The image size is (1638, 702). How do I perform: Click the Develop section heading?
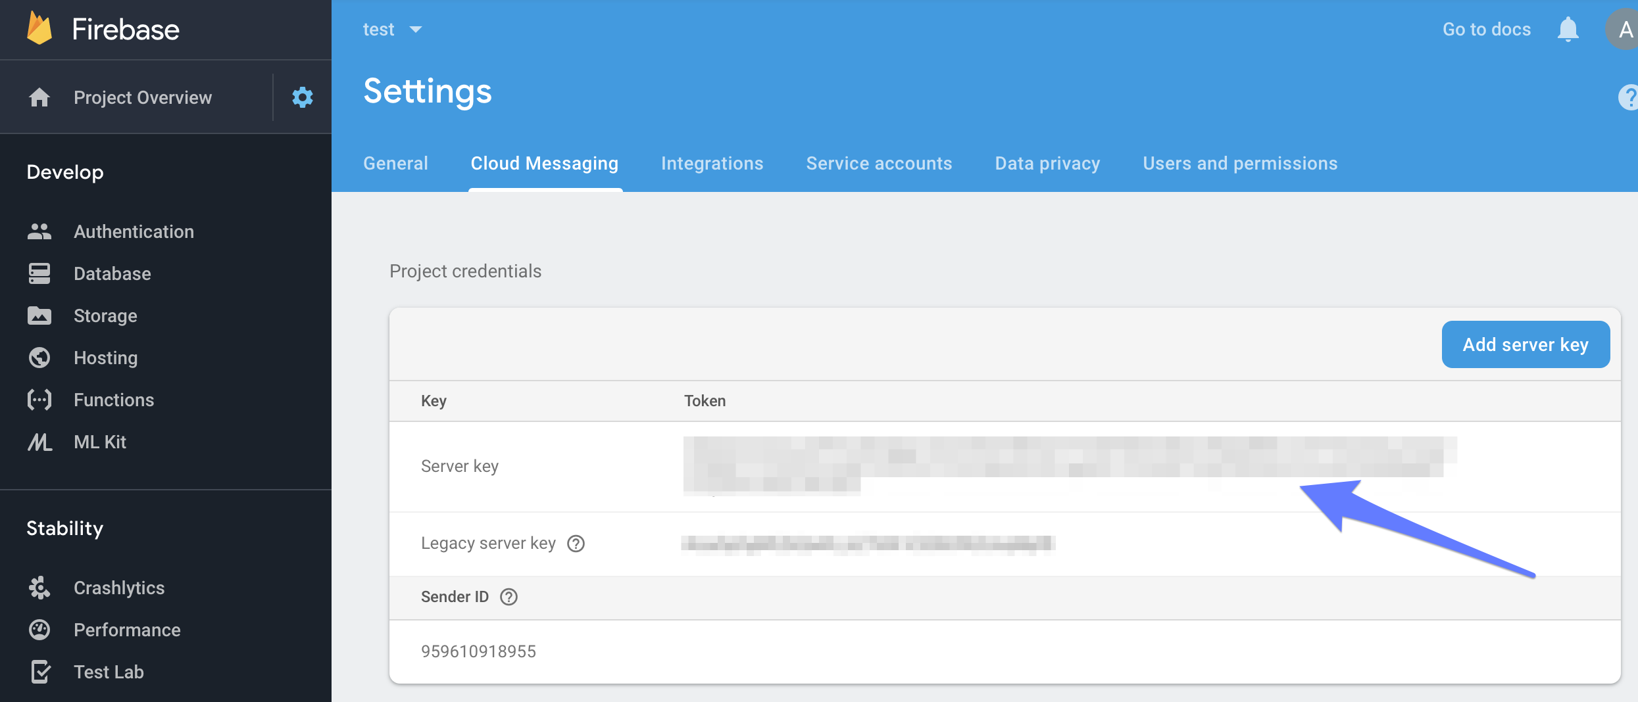pos(65,172)
